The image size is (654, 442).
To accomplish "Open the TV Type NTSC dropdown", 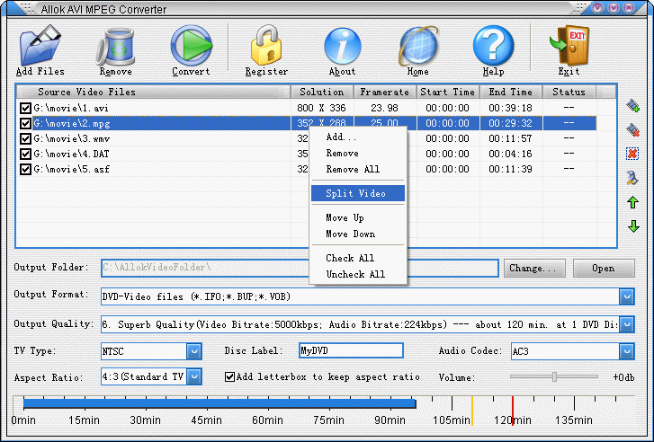I will pos(194,351).
